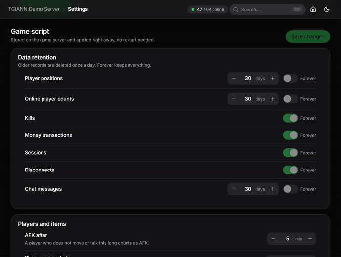Click the green online status dot

[x=193, y=9]
